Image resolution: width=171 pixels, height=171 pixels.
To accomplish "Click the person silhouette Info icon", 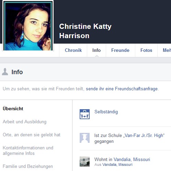I will (x=5, y=72).
